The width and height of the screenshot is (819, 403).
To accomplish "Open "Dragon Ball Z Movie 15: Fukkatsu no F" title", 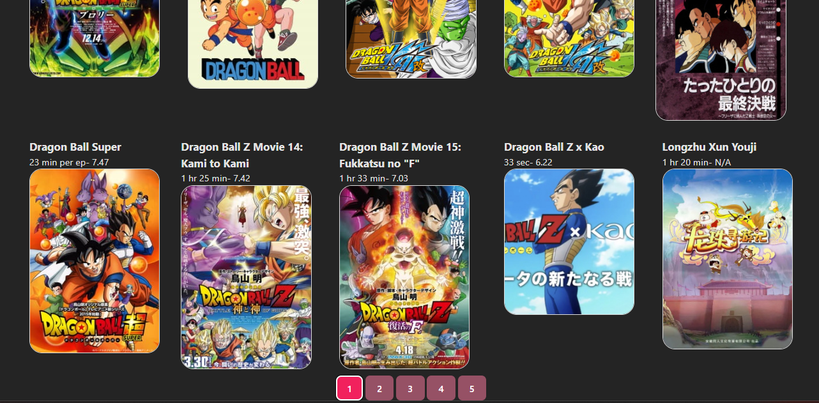I will (400, 155).
